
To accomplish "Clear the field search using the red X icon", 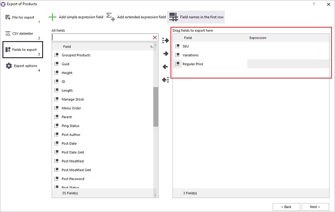I will tap(155, 37).
